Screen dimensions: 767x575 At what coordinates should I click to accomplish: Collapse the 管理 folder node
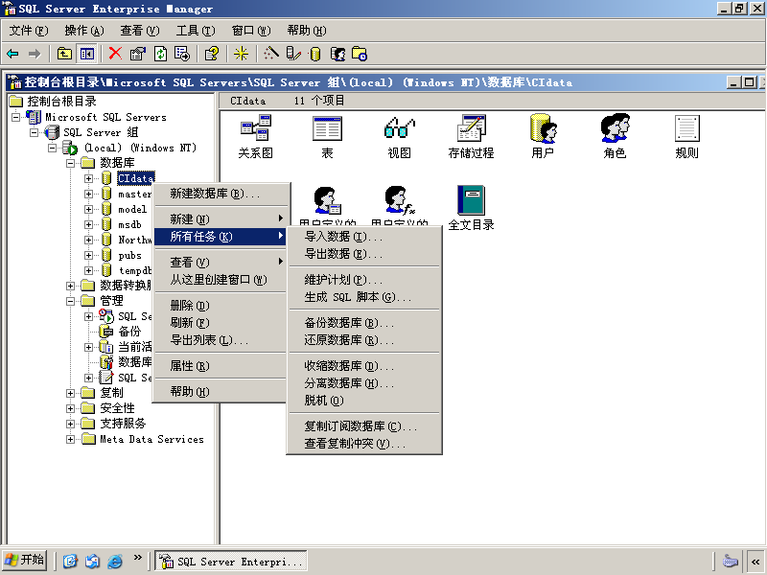pos(70,301)
